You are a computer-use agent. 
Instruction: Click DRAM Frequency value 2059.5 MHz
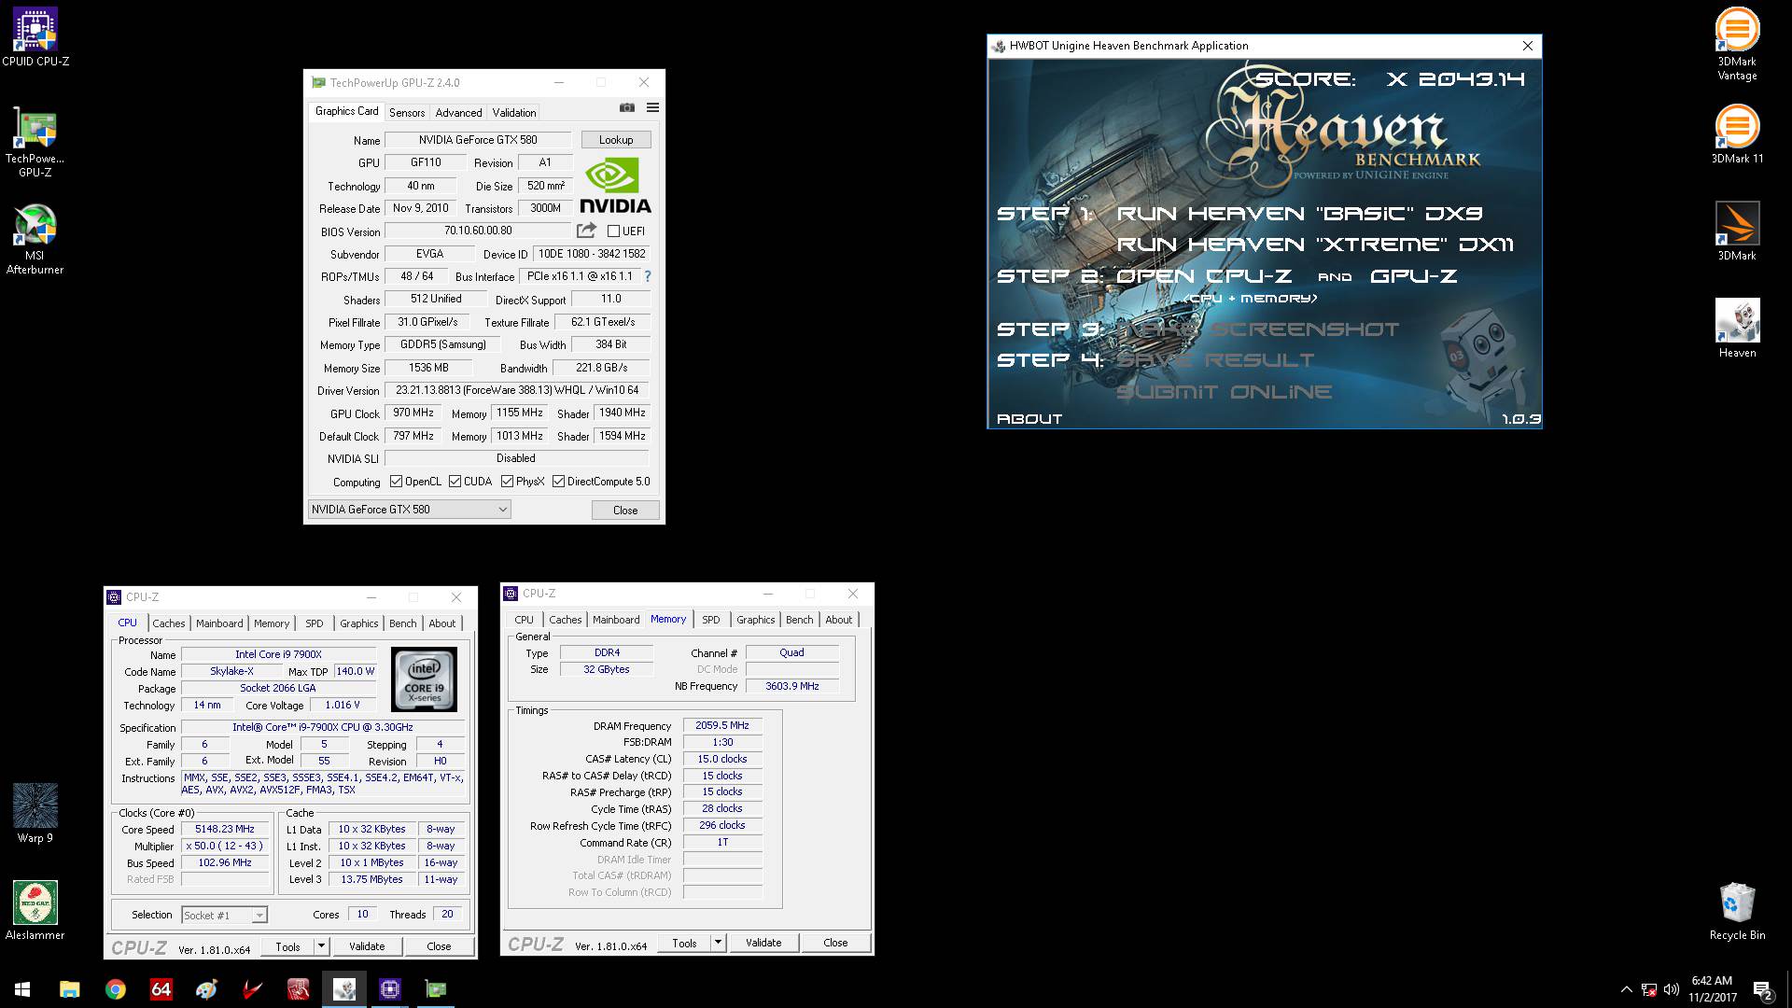pos(722,725)
